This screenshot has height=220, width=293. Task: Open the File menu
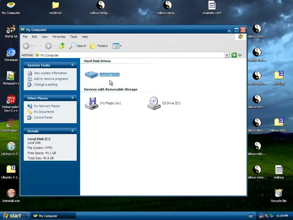coord(25,37)
